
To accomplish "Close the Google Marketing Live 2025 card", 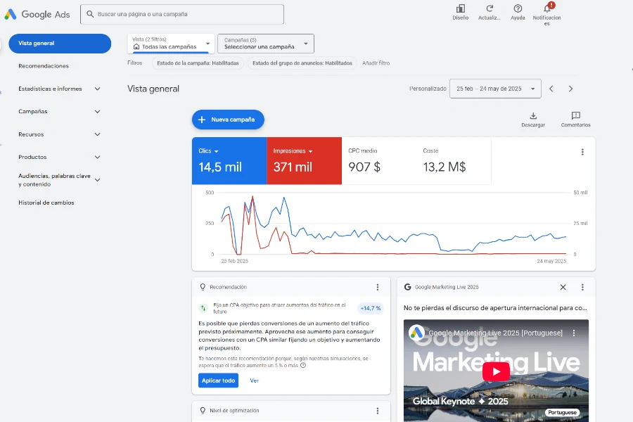I will [x=563, y=287].
